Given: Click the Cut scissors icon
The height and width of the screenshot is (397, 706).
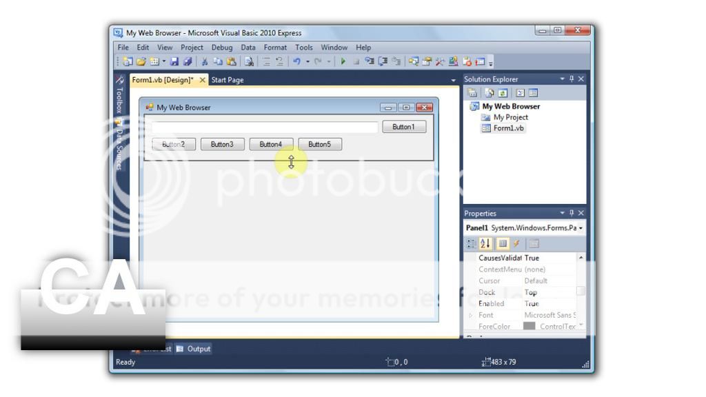Looking at the screenshot, I should coord(206,63).
